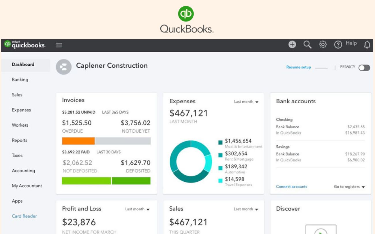This screenshot has width=375, height=234.
Task: Open Expenses Last month dropdown
Action: [x=246, y=102]
